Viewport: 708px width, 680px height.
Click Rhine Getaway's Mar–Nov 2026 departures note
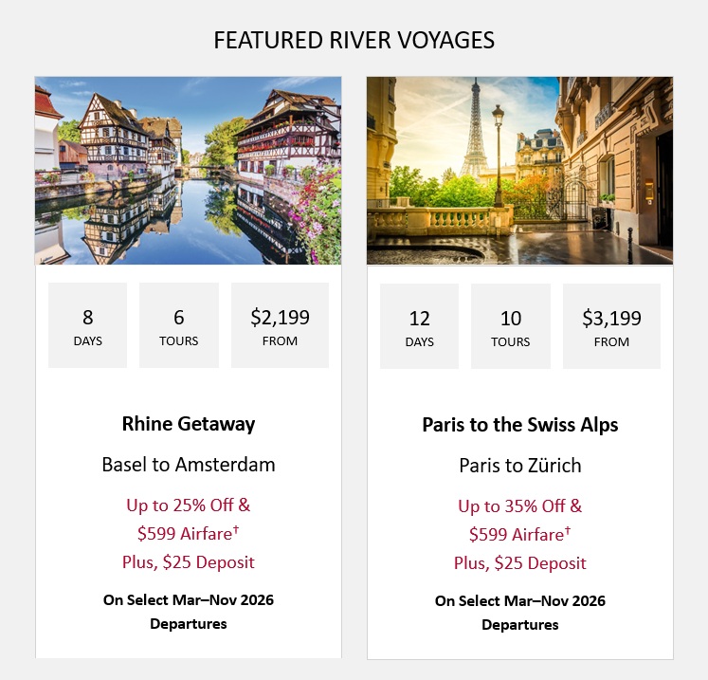point(189,611)
